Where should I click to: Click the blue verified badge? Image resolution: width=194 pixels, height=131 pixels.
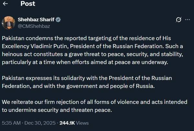pos(59,20)
